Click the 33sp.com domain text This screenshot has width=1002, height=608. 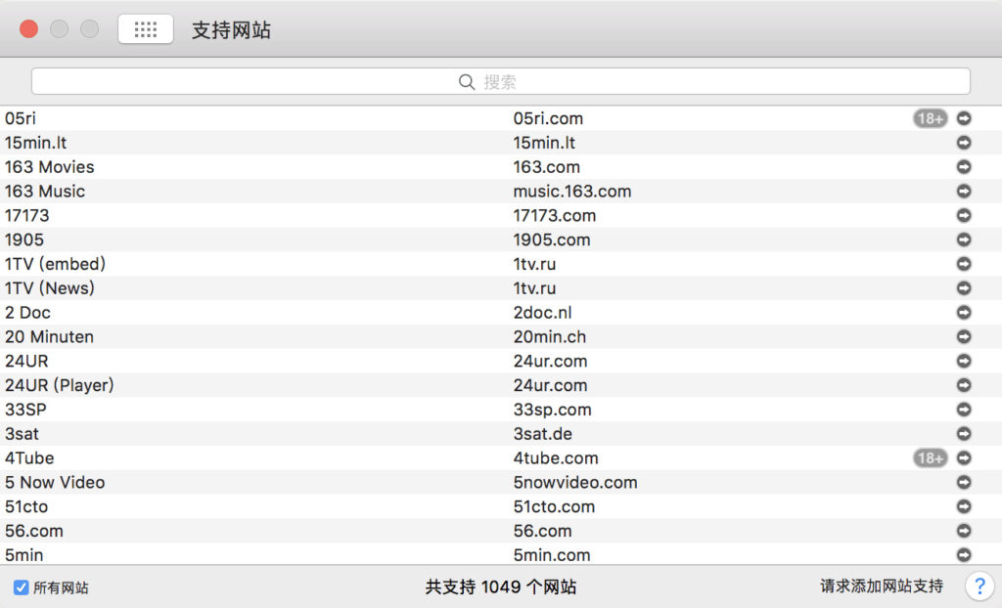coord(552,410)
